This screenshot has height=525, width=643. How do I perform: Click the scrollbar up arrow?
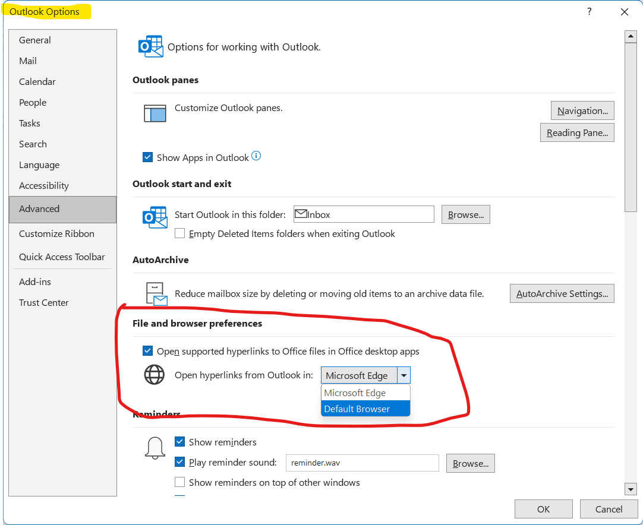pyautogui.click(x=631, y=36)
